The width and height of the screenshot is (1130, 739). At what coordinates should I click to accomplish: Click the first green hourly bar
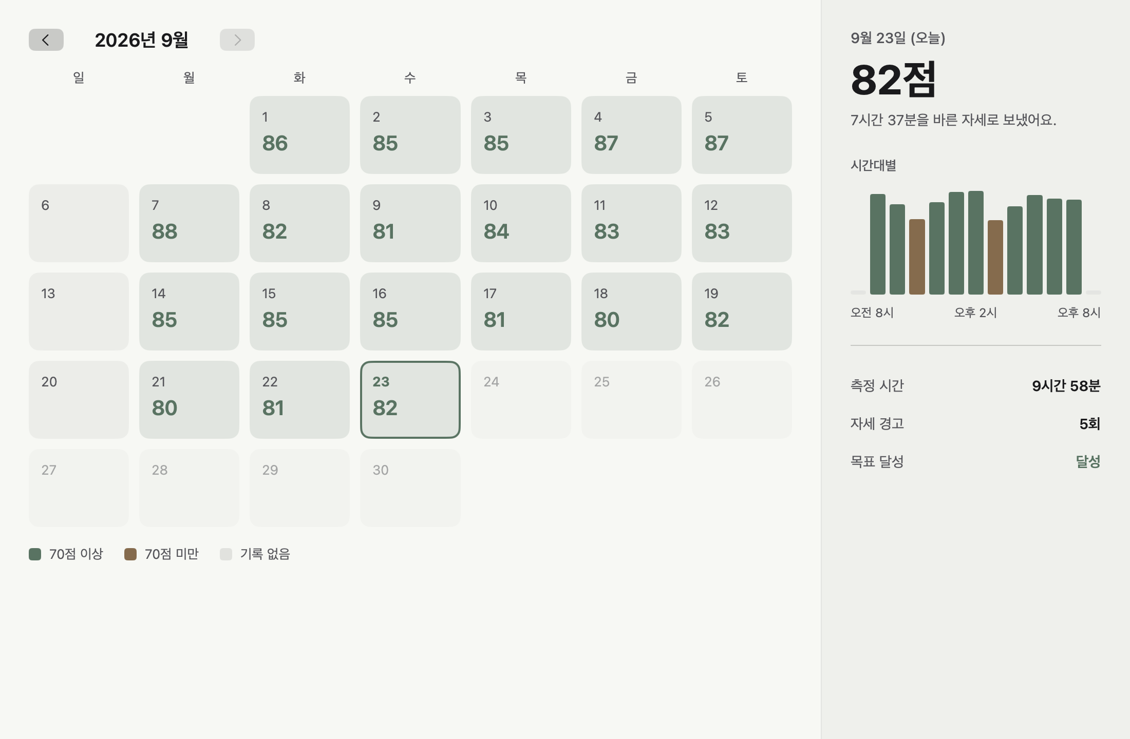pyautogui.click(x=878, y=244)
